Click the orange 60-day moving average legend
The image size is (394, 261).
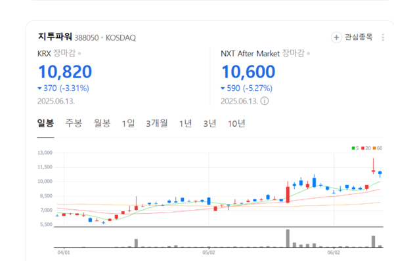(x=378, y=148)
